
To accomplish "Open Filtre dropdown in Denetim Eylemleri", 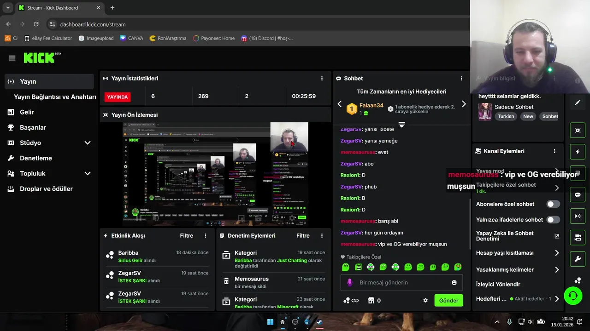I will click(303, 236).
